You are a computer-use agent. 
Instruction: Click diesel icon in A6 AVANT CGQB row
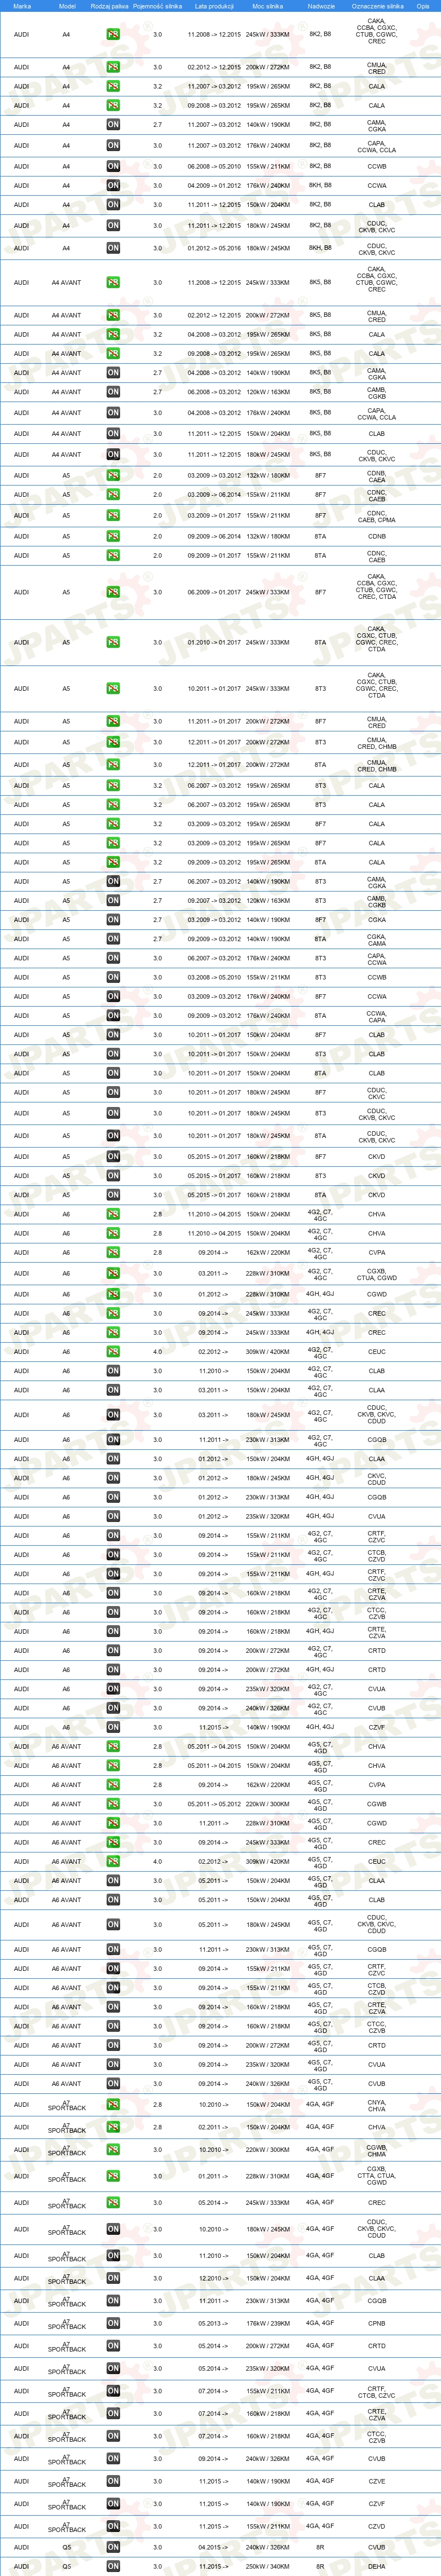[113, 1949]
